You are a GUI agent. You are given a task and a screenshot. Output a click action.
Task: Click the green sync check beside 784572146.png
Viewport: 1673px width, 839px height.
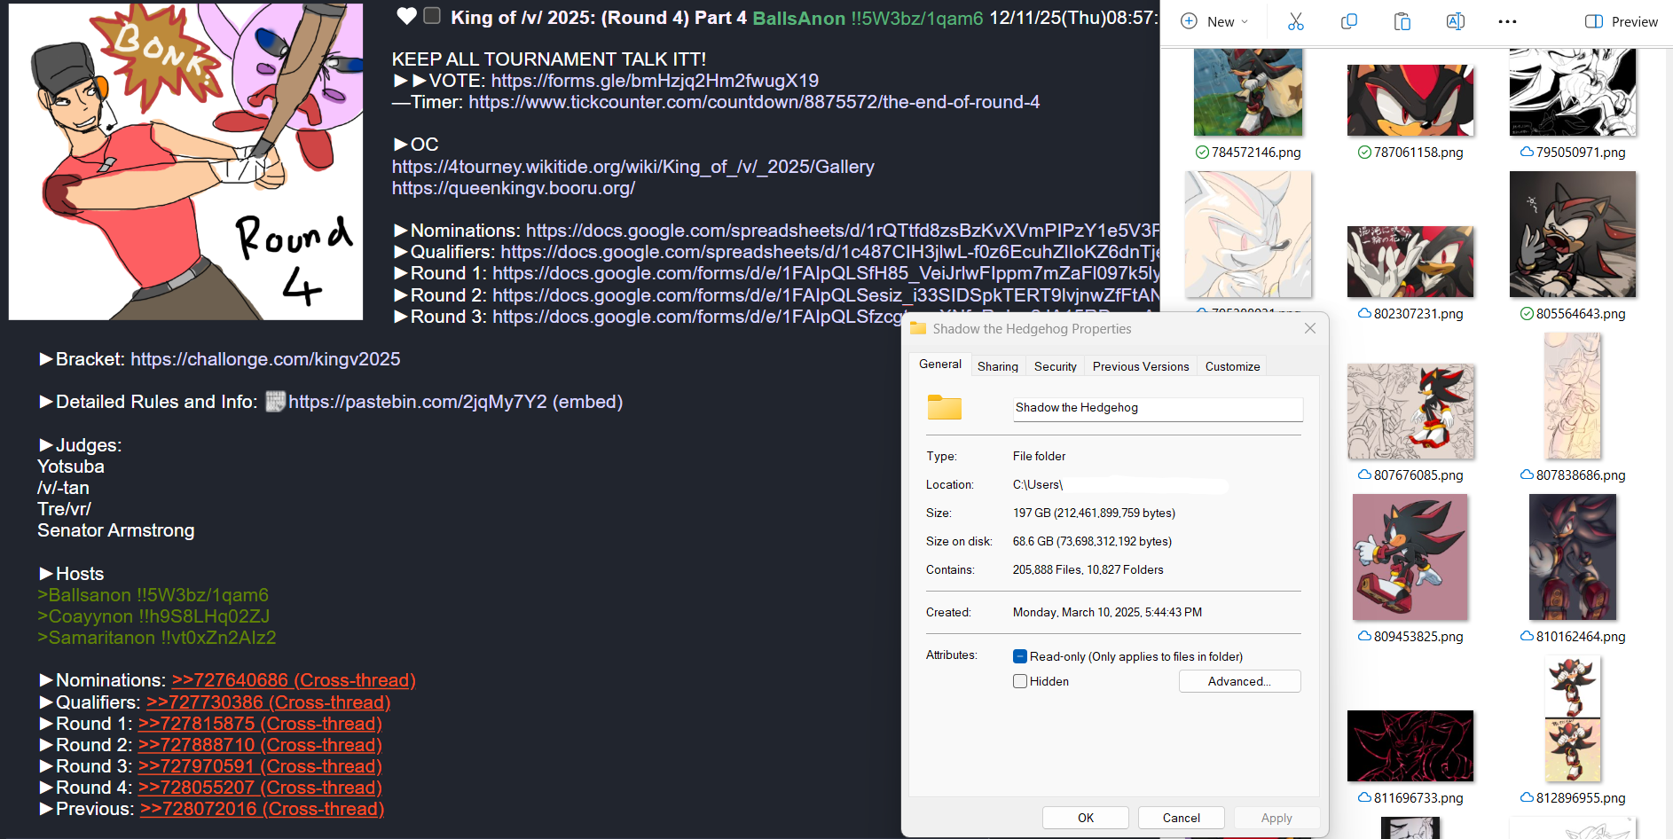(x=1202, y=153)
